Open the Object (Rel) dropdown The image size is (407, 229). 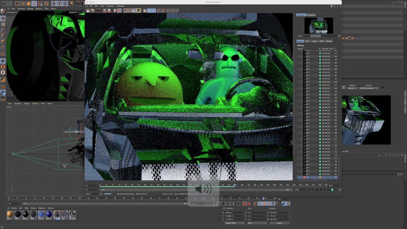tap(234, 223)
